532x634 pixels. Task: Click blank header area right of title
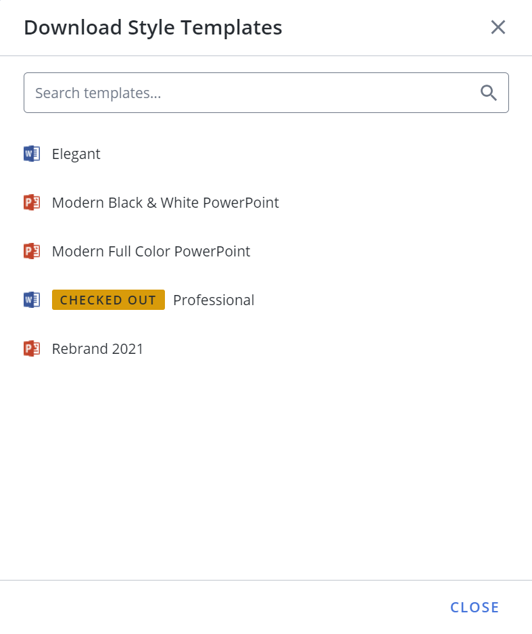[384, 28]
